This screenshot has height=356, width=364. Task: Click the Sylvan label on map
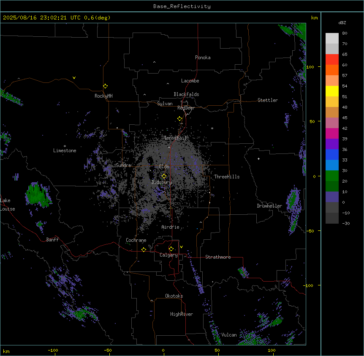165,104
